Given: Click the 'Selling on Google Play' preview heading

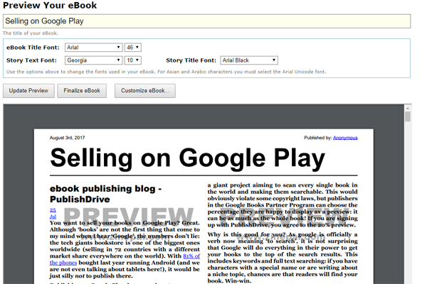Looking at the screenshot, I should tap(188, 159).
